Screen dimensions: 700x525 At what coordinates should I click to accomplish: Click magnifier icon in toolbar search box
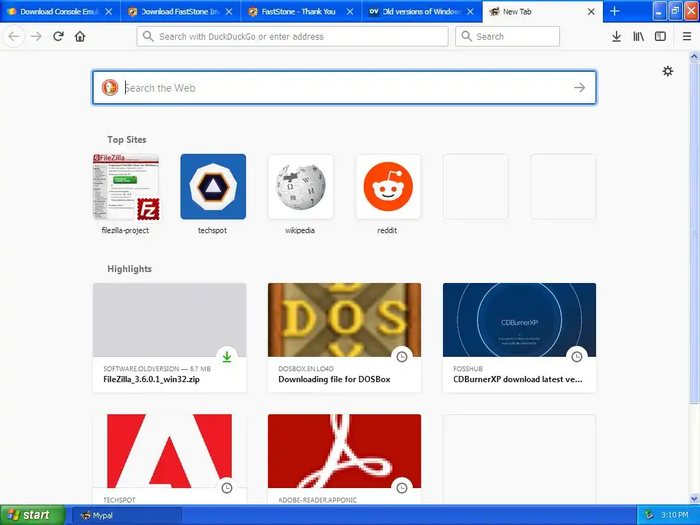pos(466,36)
